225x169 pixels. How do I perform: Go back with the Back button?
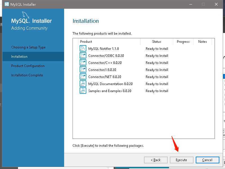point(156,160)
